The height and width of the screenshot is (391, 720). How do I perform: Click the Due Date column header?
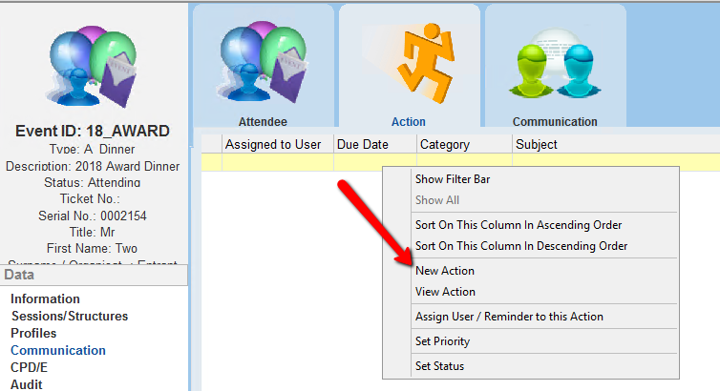tap(363, 145)
